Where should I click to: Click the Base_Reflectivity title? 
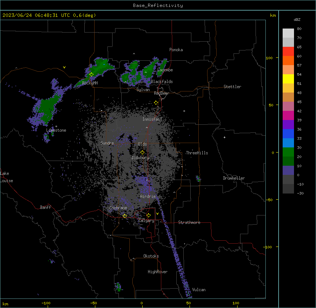point(158,5)
